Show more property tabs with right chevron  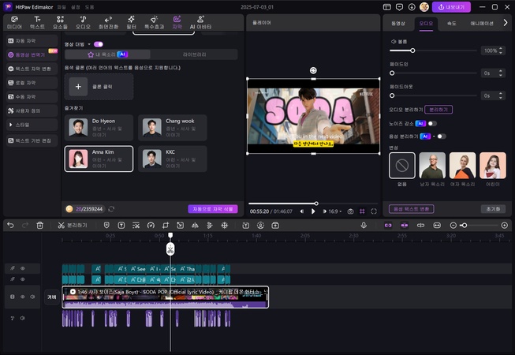[x=506, y=23]
